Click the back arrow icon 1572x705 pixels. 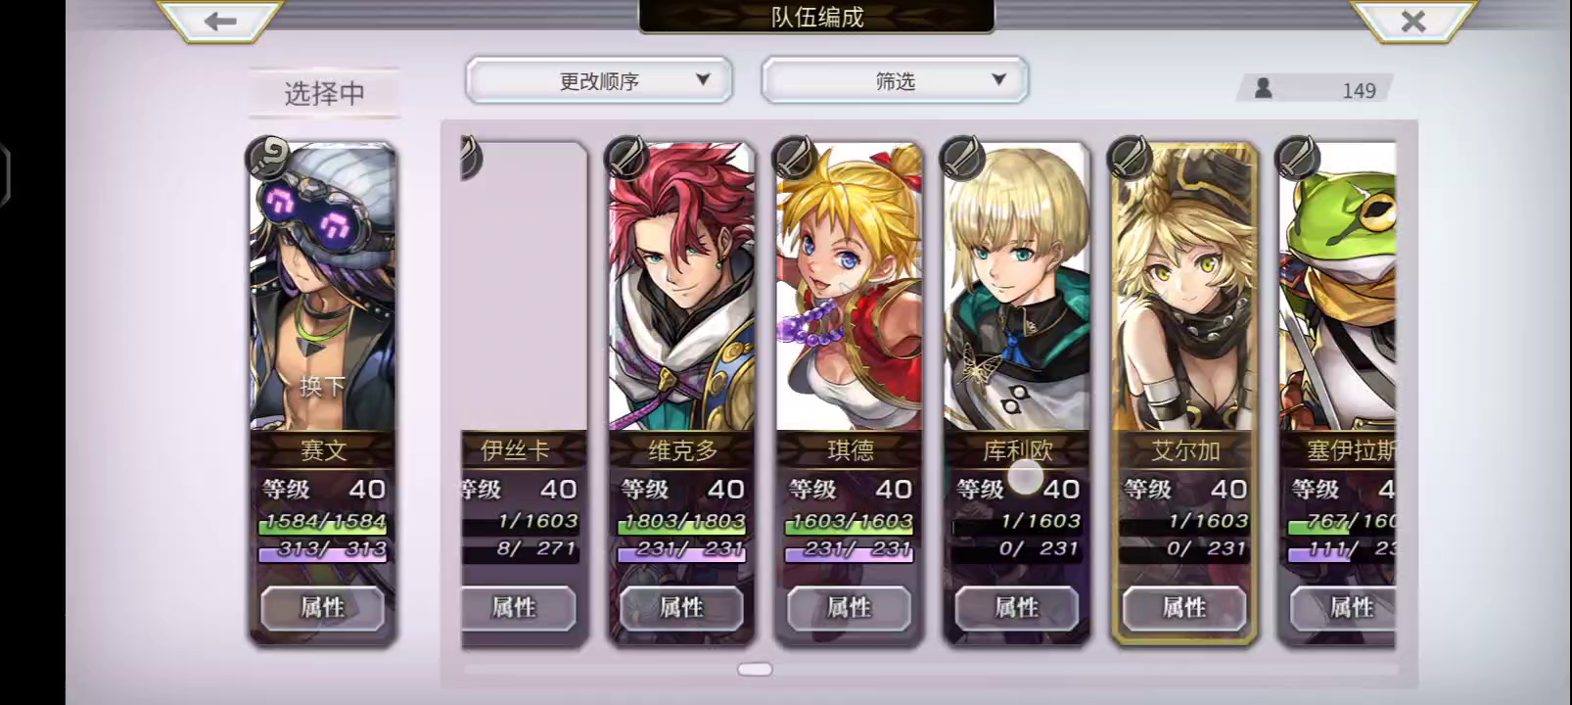[220, 21]
